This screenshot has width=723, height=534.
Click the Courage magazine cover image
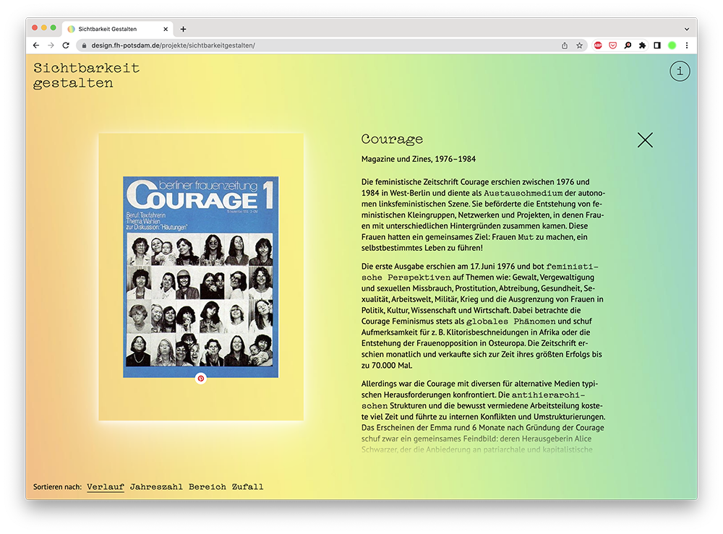[201, 277]
